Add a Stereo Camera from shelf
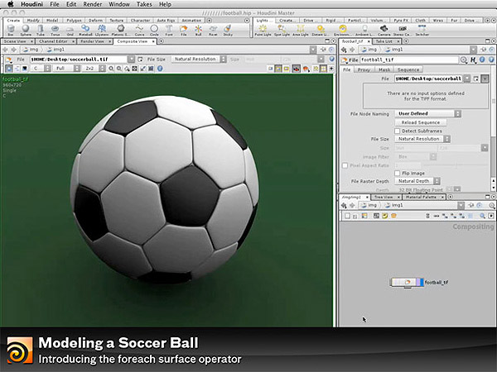 403,31
